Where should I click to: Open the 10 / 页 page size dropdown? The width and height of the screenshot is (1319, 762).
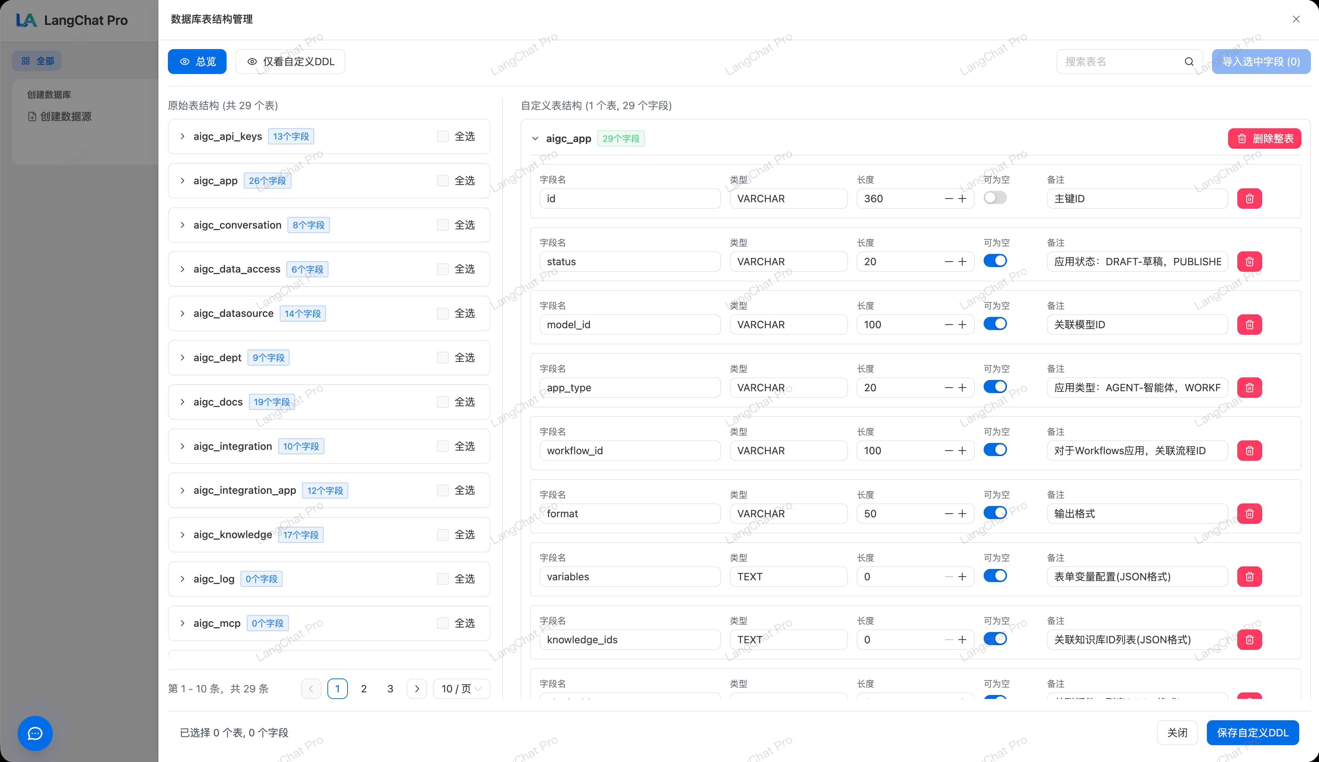[461, 688]
